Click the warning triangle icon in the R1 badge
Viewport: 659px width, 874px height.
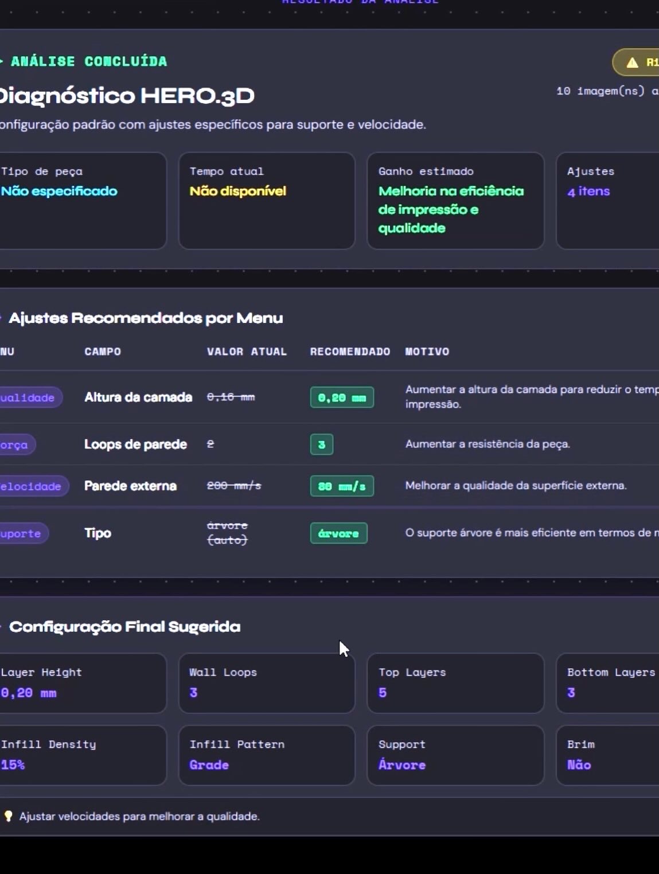coord(632,63)
